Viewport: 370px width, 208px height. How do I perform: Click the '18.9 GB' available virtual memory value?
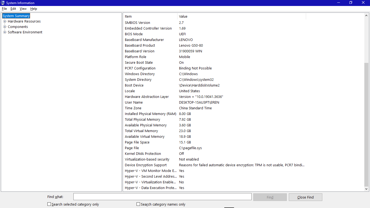[x=185, y=137]
